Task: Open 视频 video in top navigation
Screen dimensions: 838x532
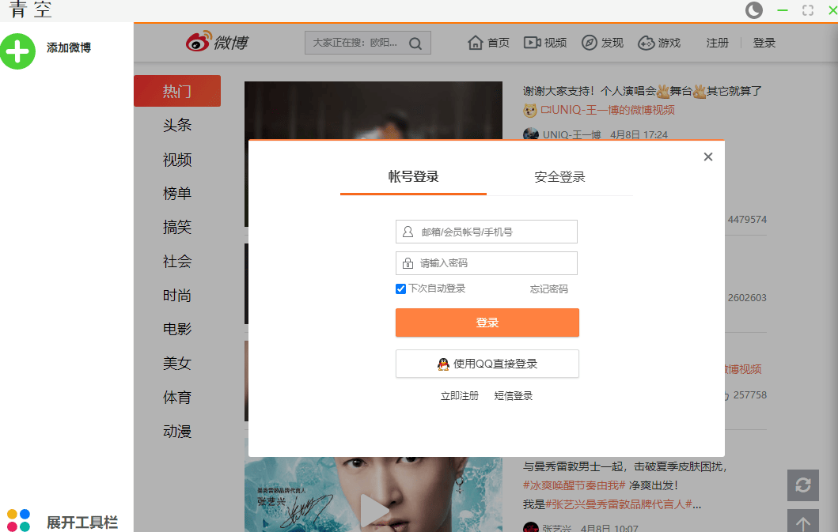Action: click(x=545, y=43)
